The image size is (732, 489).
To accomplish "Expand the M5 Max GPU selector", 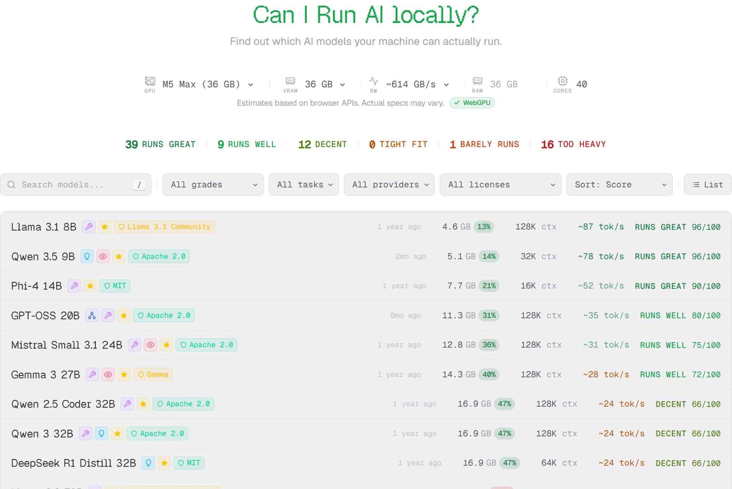I will 207,84.
